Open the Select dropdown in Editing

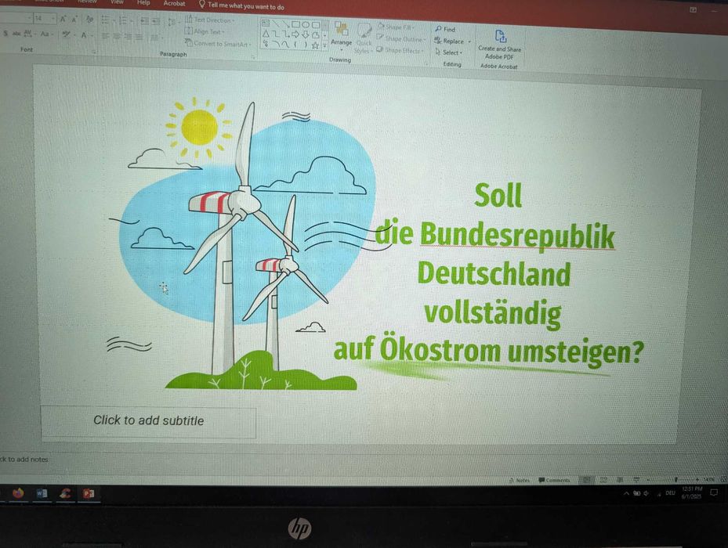coord(449,52)
